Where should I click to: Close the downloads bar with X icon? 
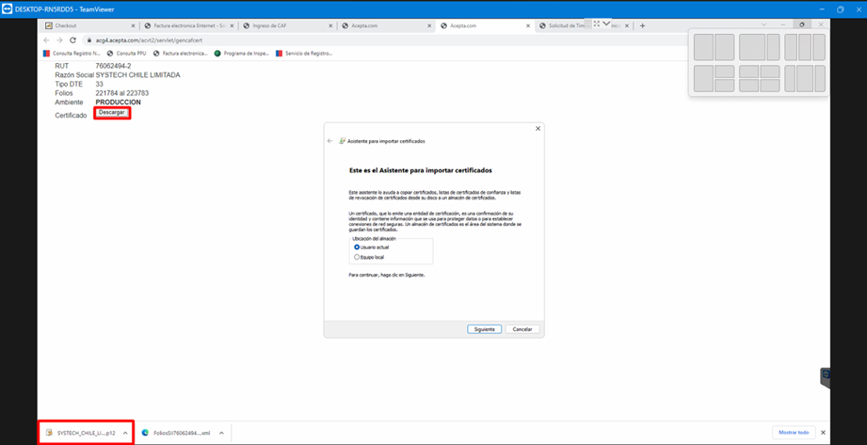(822, 433)
